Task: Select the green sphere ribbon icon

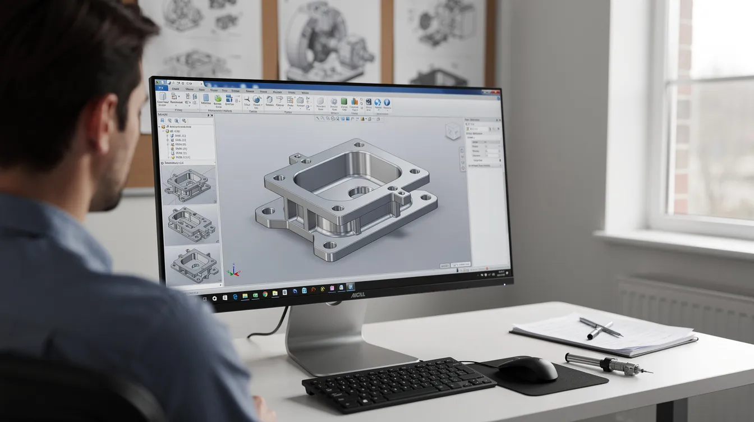Action: [x=218, y=98]
